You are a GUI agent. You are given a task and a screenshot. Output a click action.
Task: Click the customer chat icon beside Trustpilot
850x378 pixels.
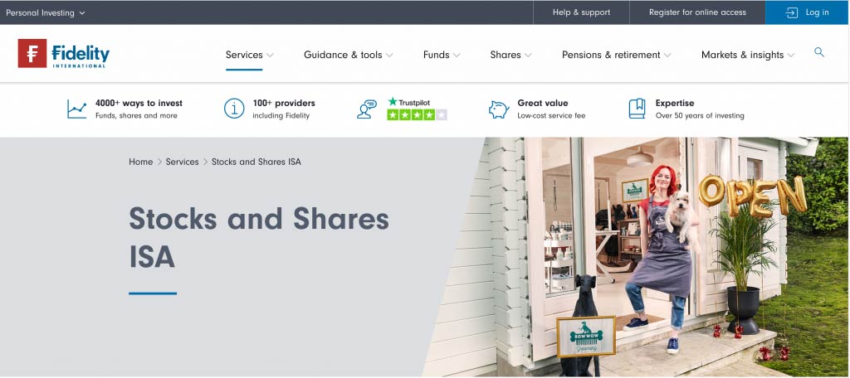pyautogui.click(x=366, y=109)
